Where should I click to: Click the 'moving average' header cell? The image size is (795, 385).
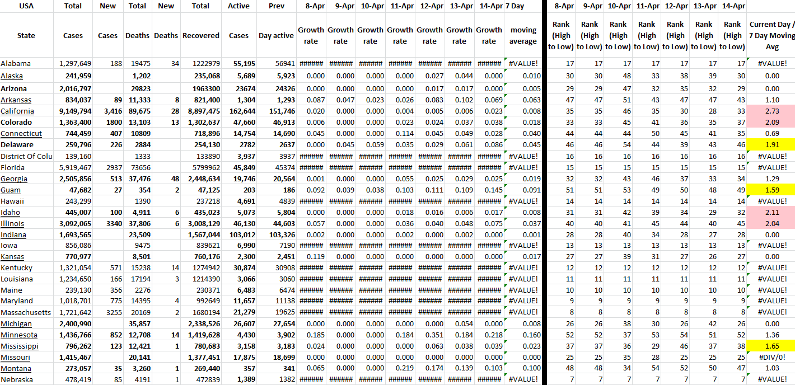pos(523,35)
